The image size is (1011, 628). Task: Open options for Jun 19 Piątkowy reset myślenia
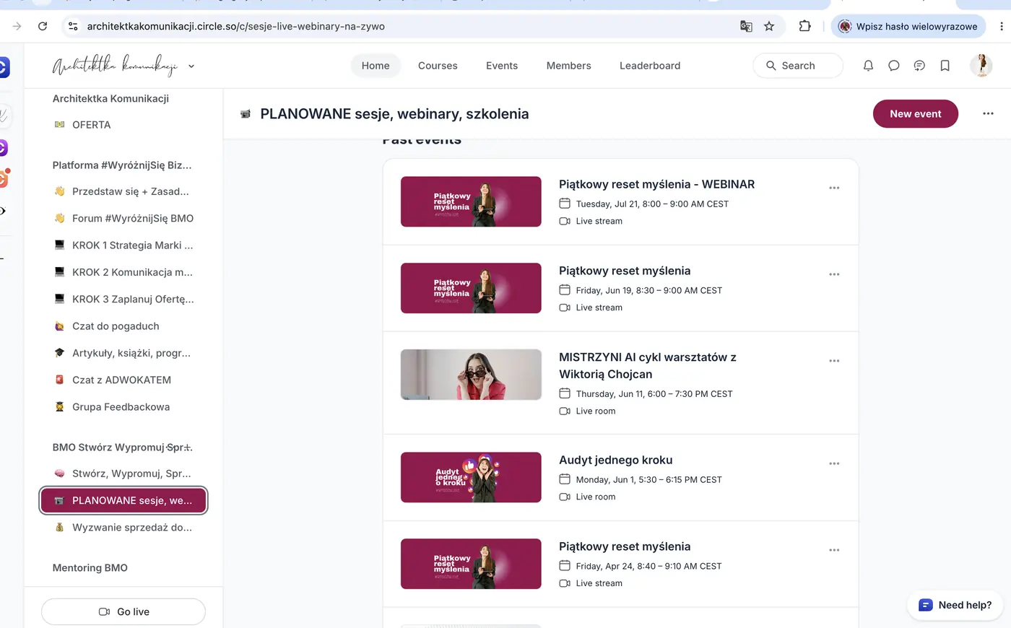tap(834, 274)
